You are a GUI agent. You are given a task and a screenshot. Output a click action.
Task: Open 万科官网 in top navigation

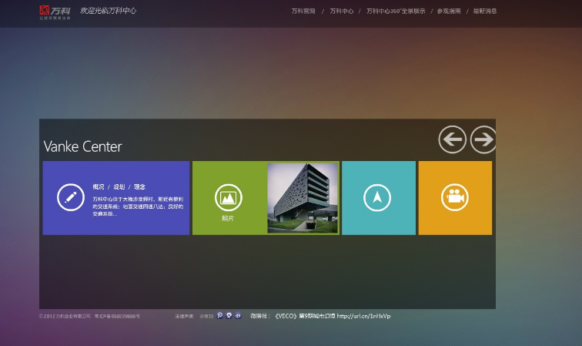click(x=303, y=12)
